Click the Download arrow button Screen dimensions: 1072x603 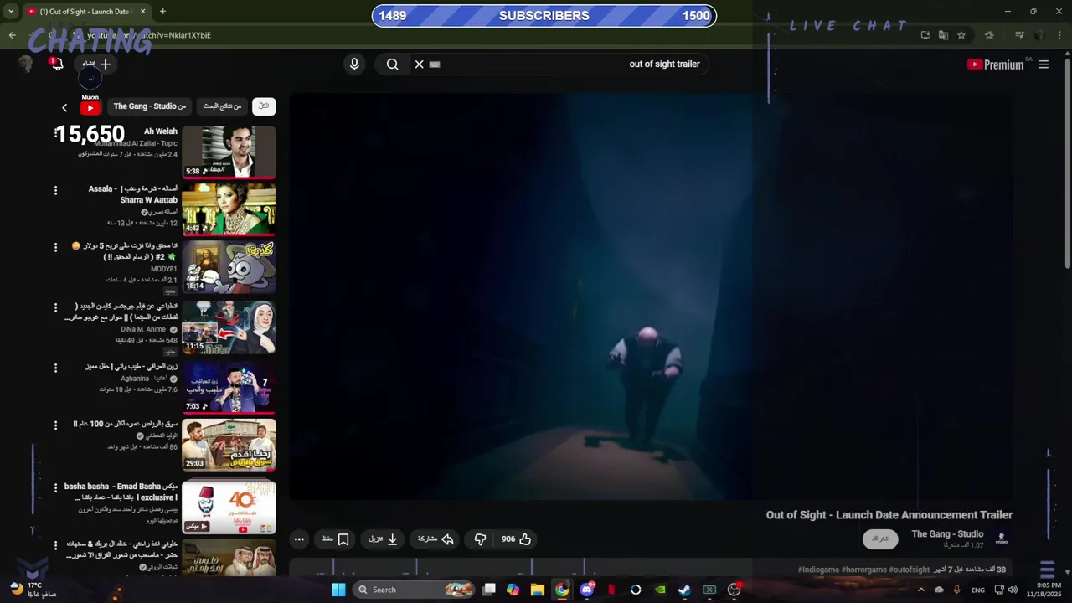(384, 539)
